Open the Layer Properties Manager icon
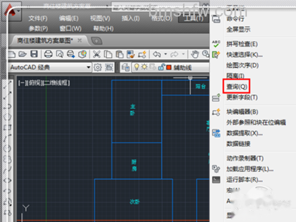Viewport: 296px width, 222px height. click(x=126, y=67)
